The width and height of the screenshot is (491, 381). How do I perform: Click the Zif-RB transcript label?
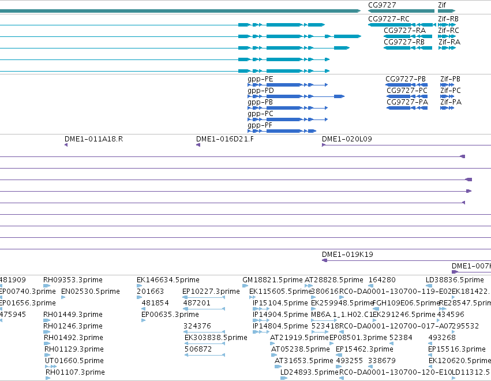(x=448, y=19)
